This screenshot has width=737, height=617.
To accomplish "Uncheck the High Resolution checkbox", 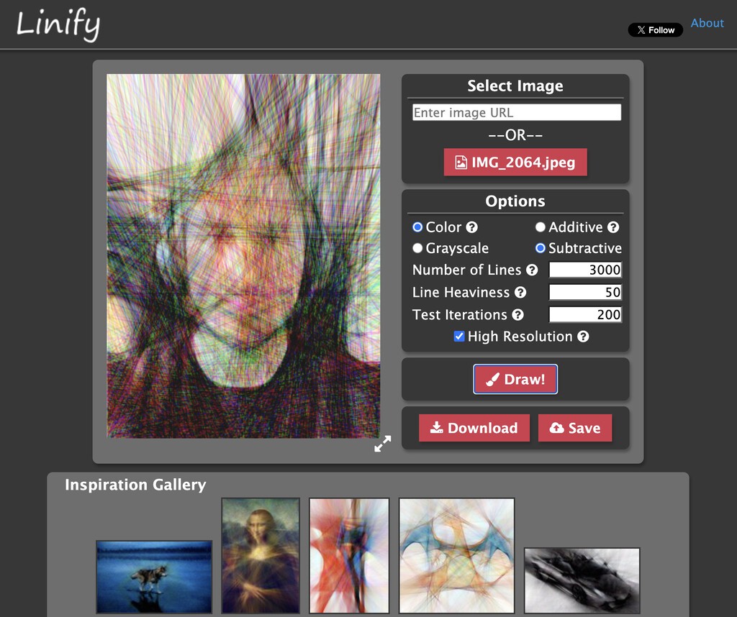I will click(459, 337).
